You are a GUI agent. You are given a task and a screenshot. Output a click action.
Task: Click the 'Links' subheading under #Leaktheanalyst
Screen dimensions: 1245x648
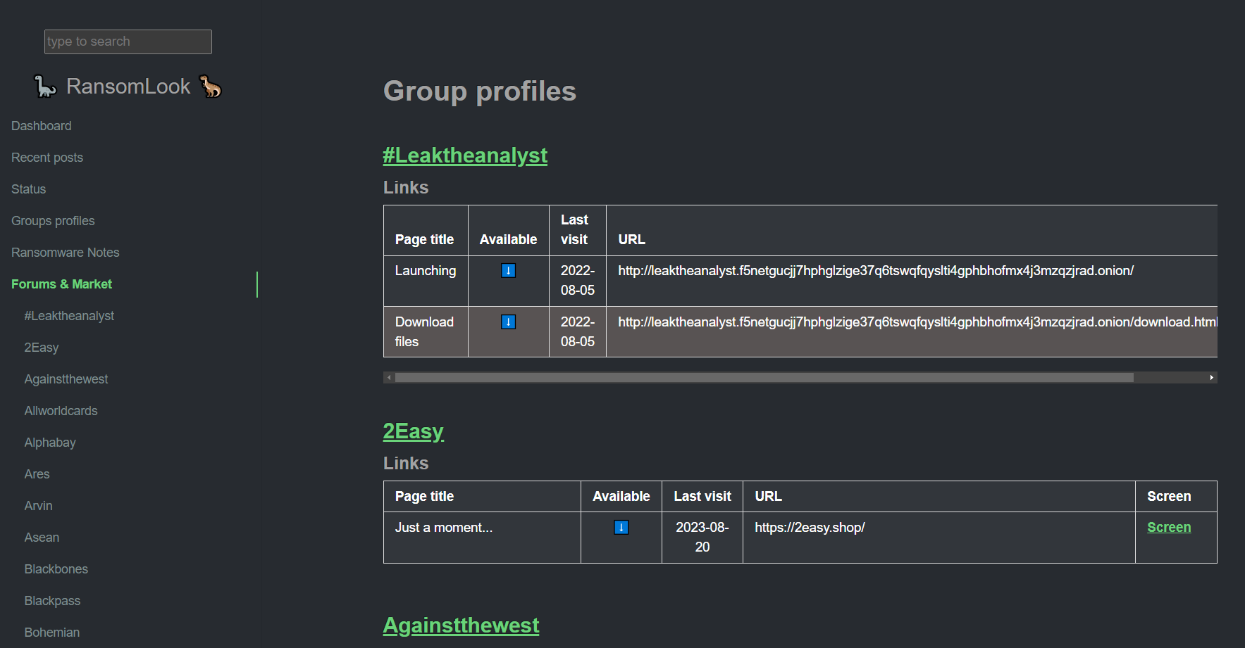click(406, 188)
